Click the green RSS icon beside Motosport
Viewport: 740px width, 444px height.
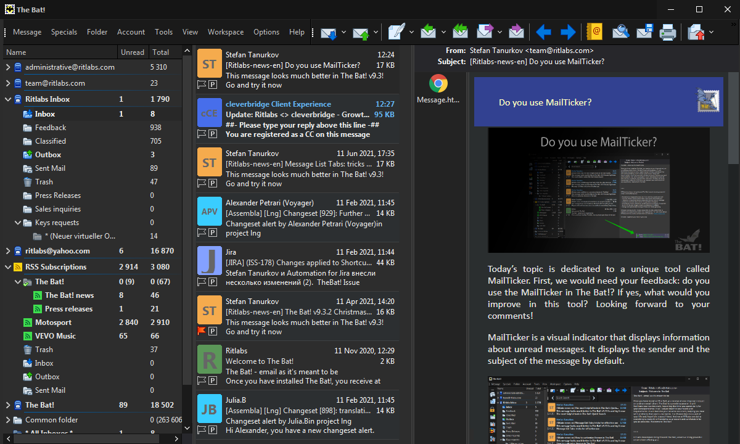click(x=27, y=323)
